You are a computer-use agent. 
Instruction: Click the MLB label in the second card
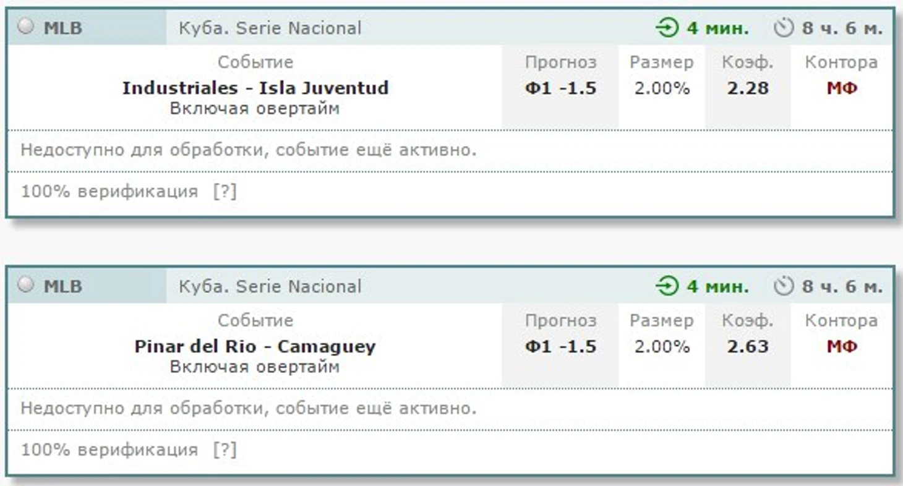tap(62, 287)
